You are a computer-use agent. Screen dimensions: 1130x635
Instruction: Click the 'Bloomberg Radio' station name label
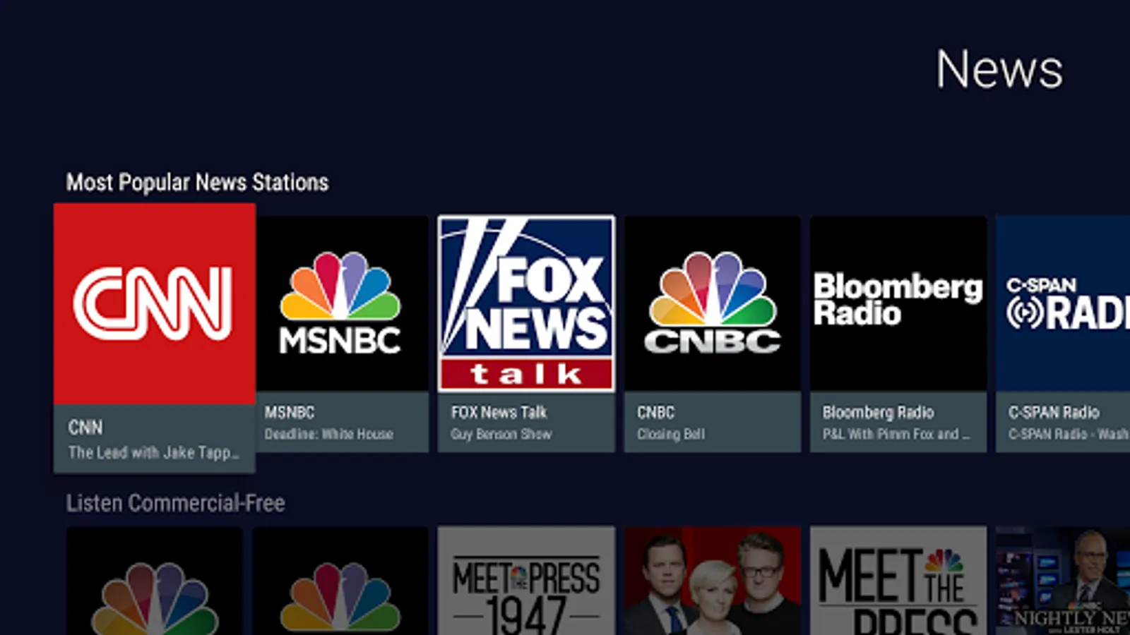click(x=878, y=412)
